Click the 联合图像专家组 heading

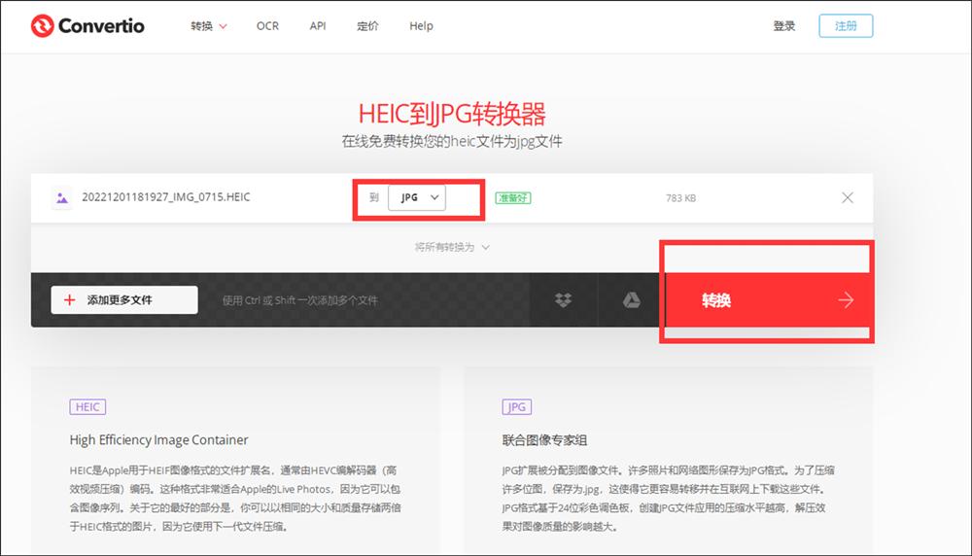click(544, 440)
